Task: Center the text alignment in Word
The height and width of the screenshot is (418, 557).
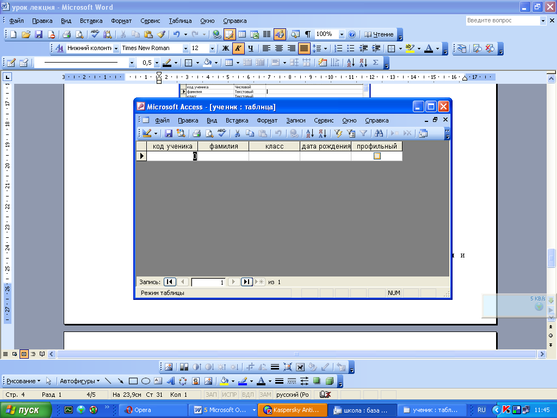Action: click(x=279, y=48)
